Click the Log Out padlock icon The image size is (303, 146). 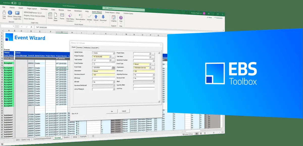[x=4, y=12]
